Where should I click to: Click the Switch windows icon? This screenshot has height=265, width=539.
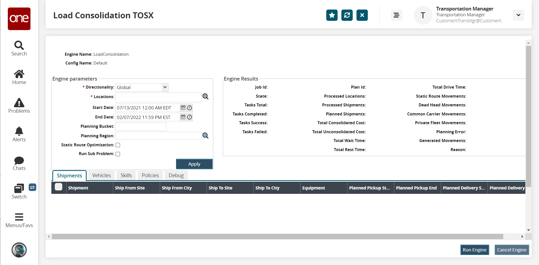point(19,191)
